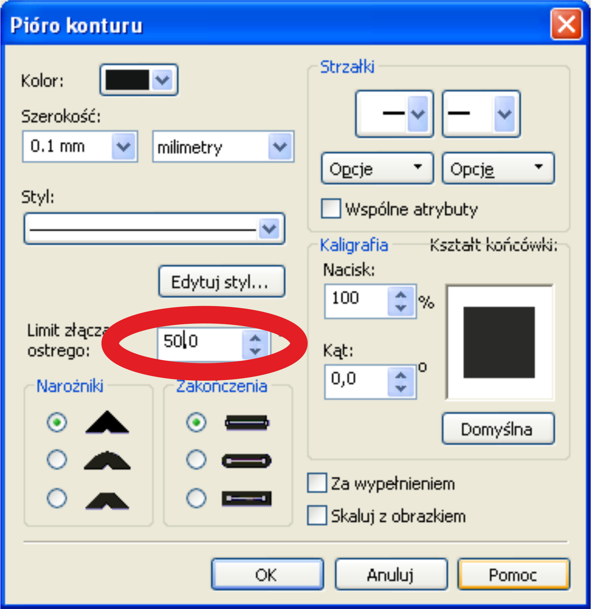The width and height of the screenshot is (591, 609).
Task: Choose the extended square line cap option
Action: 196,498
